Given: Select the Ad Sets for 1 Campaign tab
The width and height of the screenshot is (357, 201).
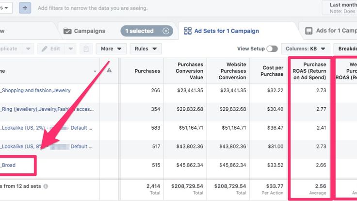Looking at the screenshot, I should 227,31.
